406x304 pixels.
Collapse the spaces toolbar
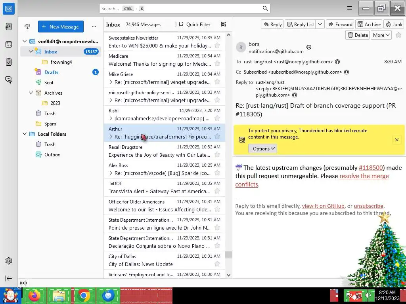(9, 278)
